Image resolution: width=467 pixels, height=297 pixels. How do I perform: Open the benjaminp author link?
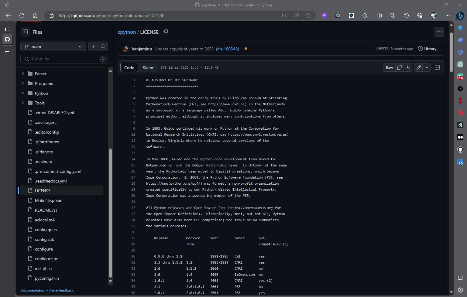[x=142, y=49]
